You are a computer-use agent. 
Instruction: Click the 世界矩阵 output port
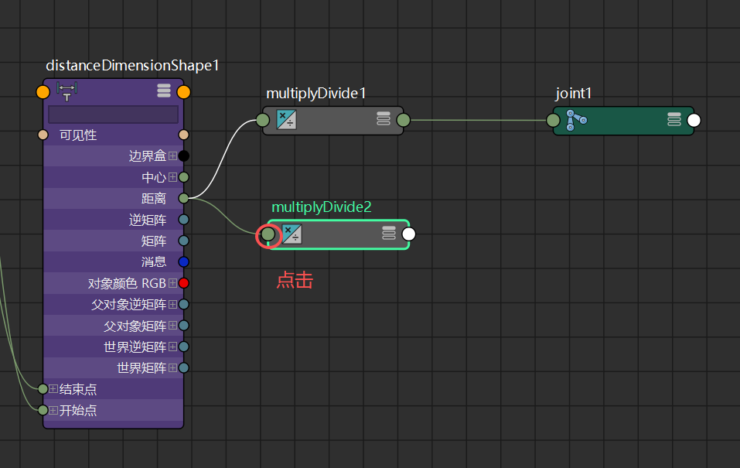(x=183, y=367)
